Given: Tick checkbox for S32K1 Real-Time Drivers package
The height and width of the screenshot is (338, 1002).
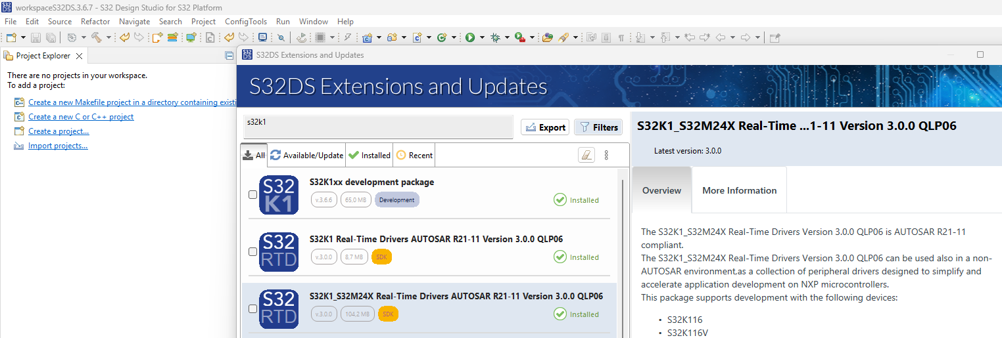Looking at the screenshot, I should tap(252, 251).
